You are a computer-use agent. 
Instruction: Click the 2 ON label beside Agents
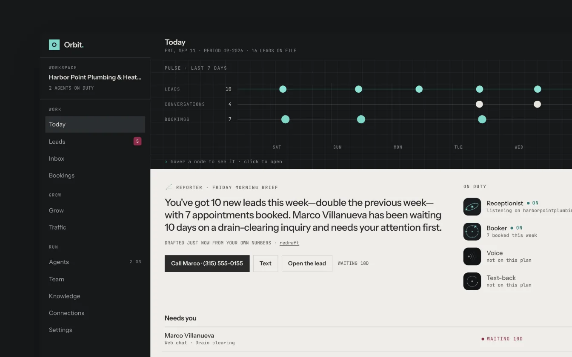[135, 262]
